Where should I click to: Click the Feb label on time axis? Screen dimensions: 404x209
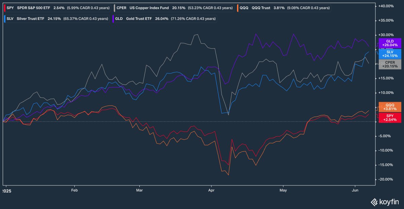74,190
